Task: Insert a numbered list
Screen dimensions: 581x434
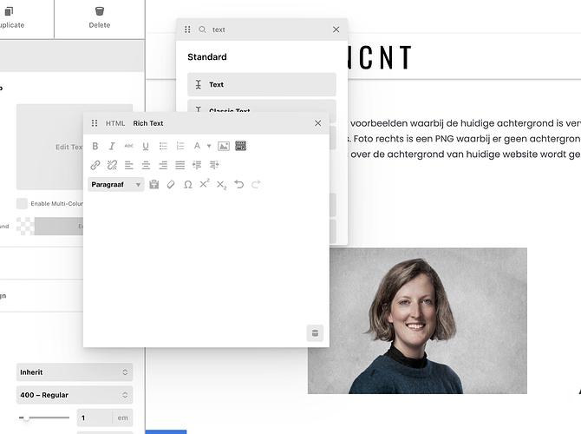Action: coord(180,146)
